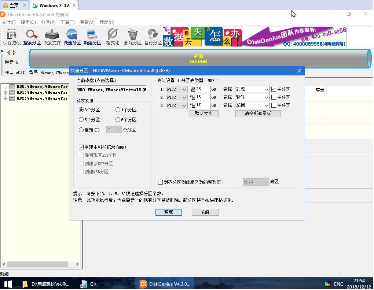
Task: Launch Quick Partition (快速分区) from toolbar
Action: click(x=72, y=37)
